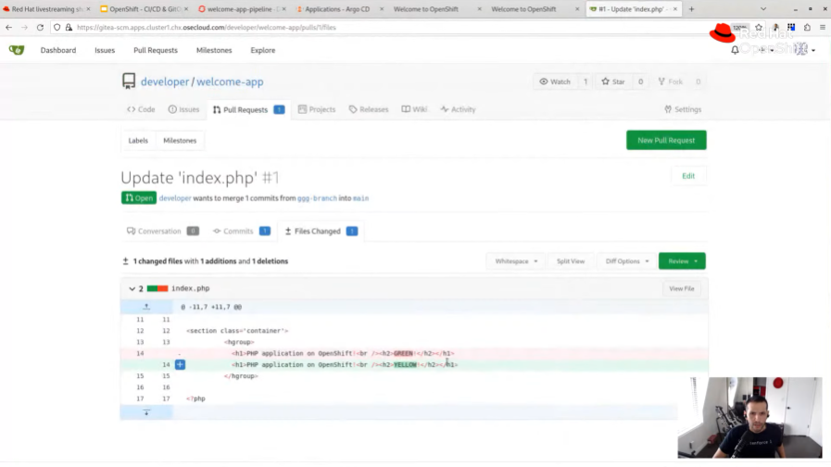Switch to welcome-app-pipeline browser tab
The image size is (831, 467).
point(241,9)
